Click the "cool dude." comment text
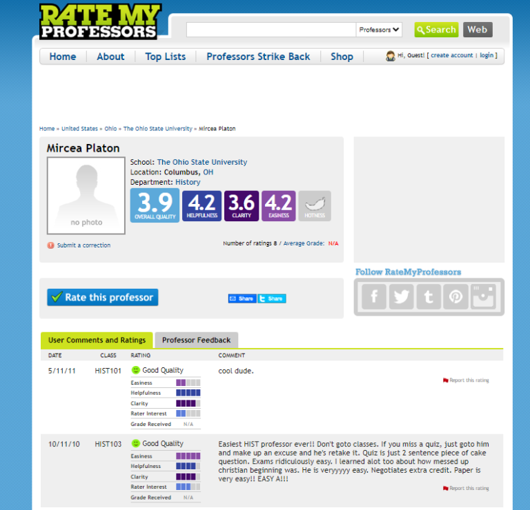Screen dimensions: 530x510 click(236, 371)
